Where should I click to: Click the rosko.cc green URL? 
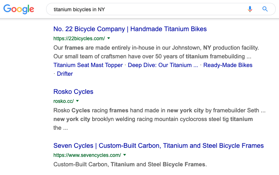[64, 101]
